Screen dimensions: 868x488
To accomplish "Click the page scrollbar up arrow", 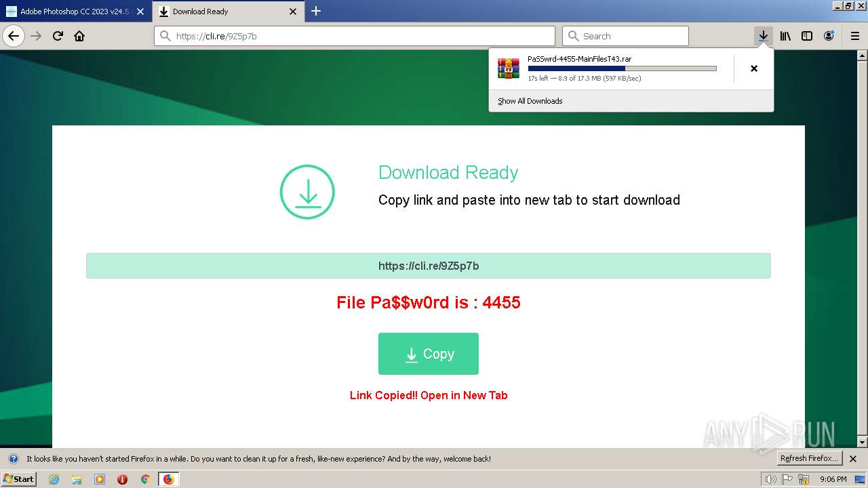I will (863, 56).
